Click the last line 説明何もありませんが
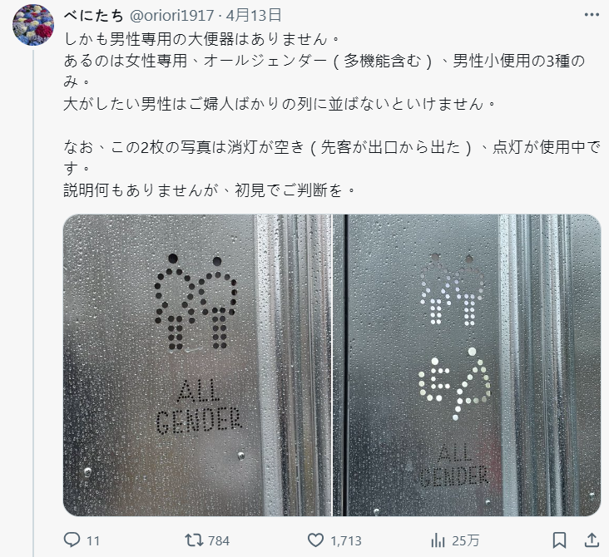609x557 pixels. pyautogui.click(x=210, y=190)
